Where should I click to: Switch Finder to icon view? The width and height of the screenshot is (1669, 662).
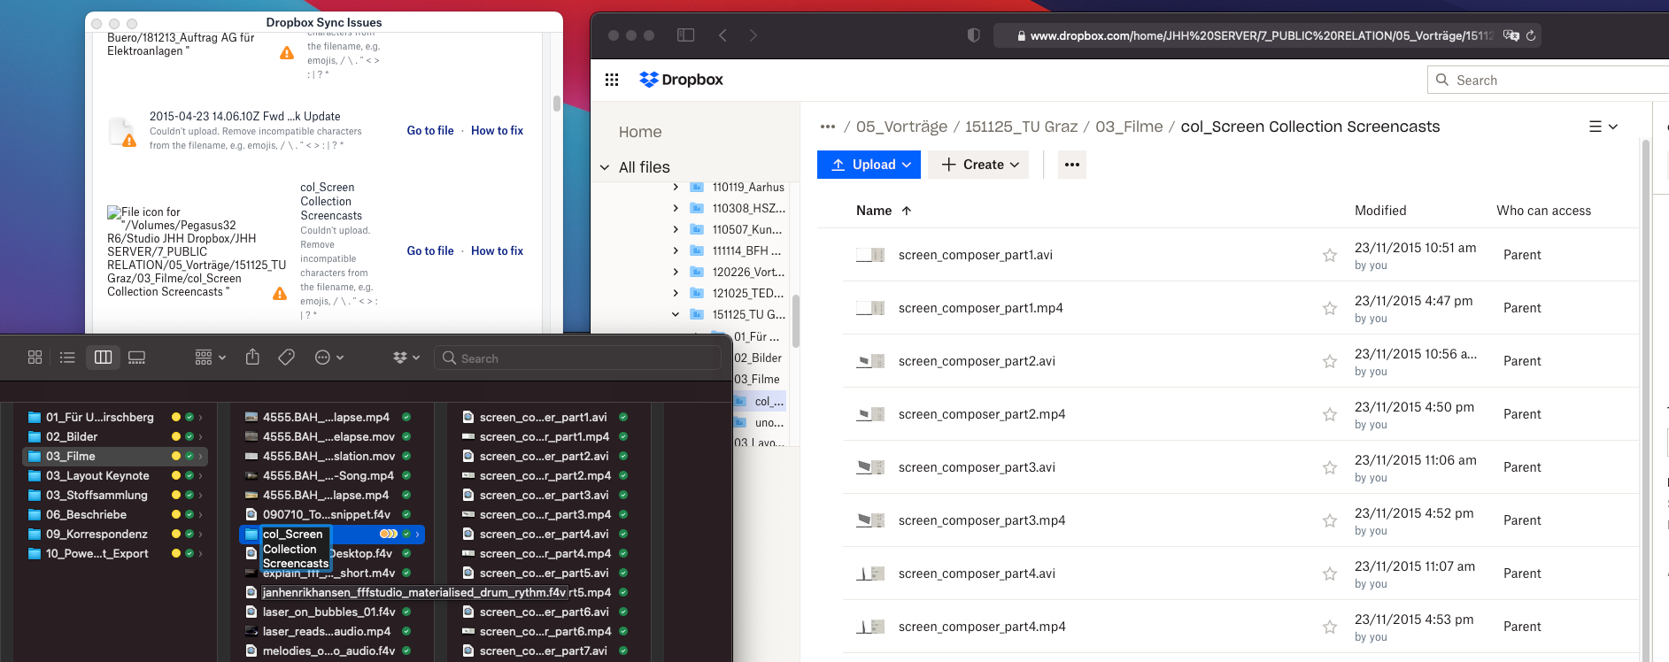[x=35, y=358]
